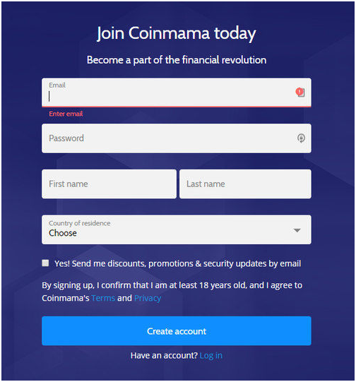Click the "Yes! Send me discounts" label text
The height and width of the screenshot is (382, 356).
[x=177, y=263]
